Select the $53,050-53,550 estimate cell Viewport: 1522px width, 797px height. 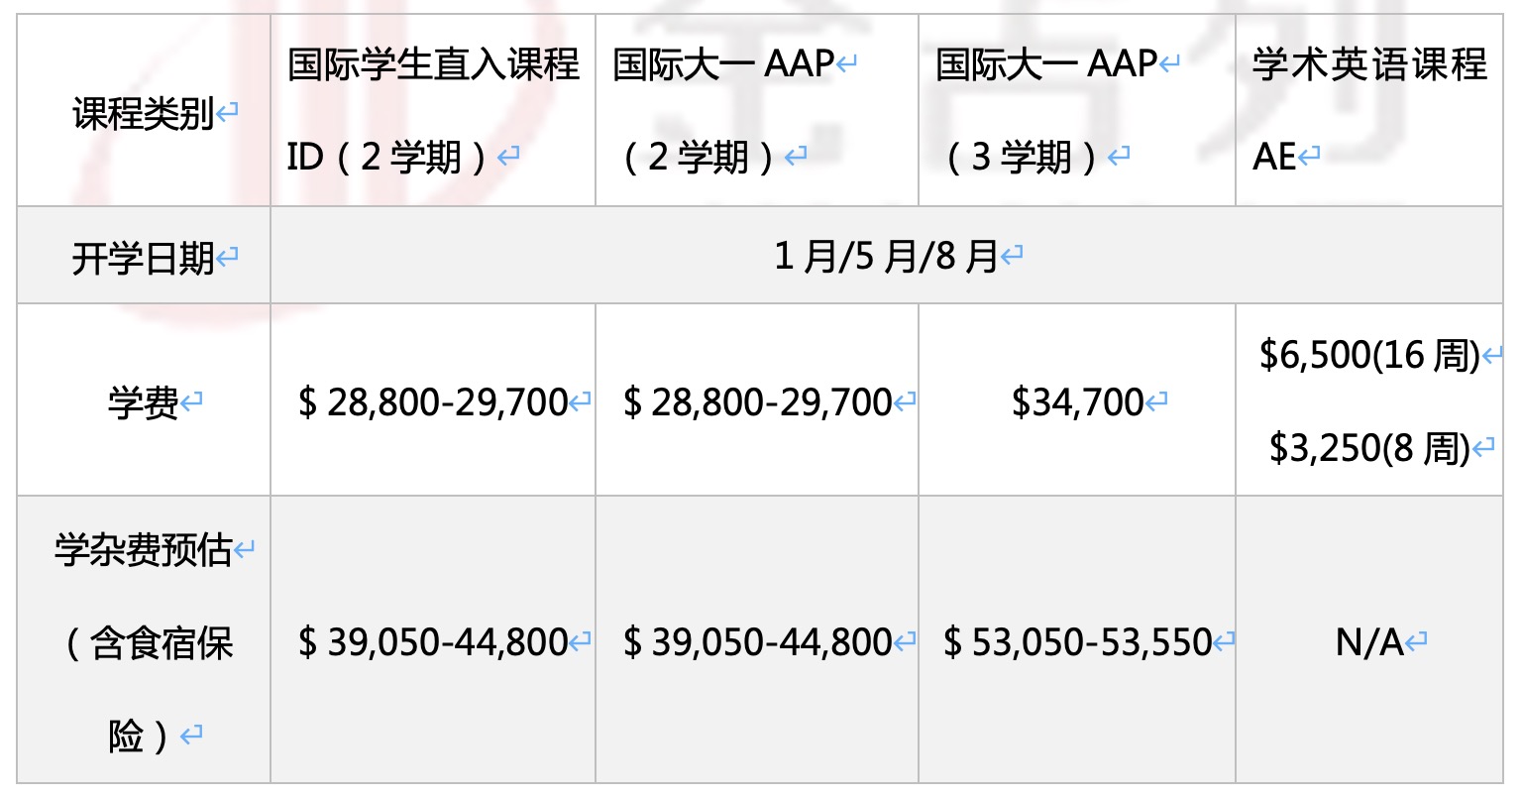tap(1077, 642)
